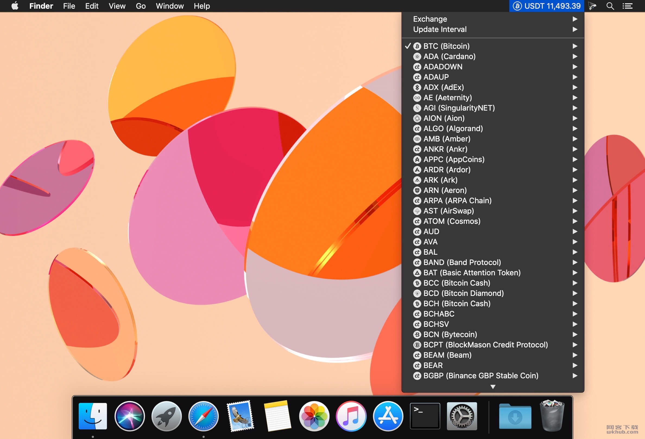Expand BAND (Band Protocol) submenu arrow
The image size is (645, 439).
(575, 262)
